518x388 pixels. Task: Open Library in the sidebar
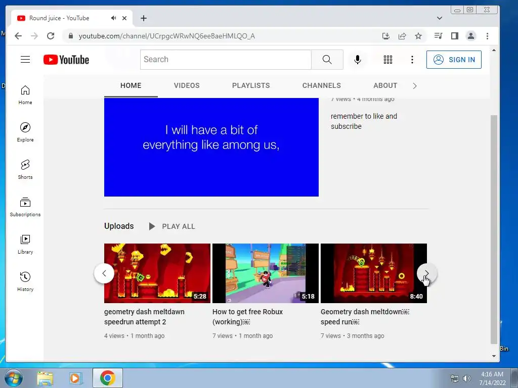(x=25, y=244)
